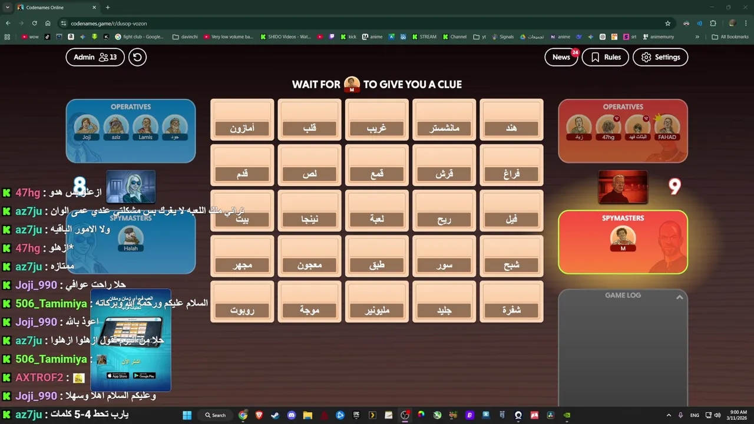Open File Explorer from the taskbar
This screenshot has height=424, width=754.
[307, 415]
